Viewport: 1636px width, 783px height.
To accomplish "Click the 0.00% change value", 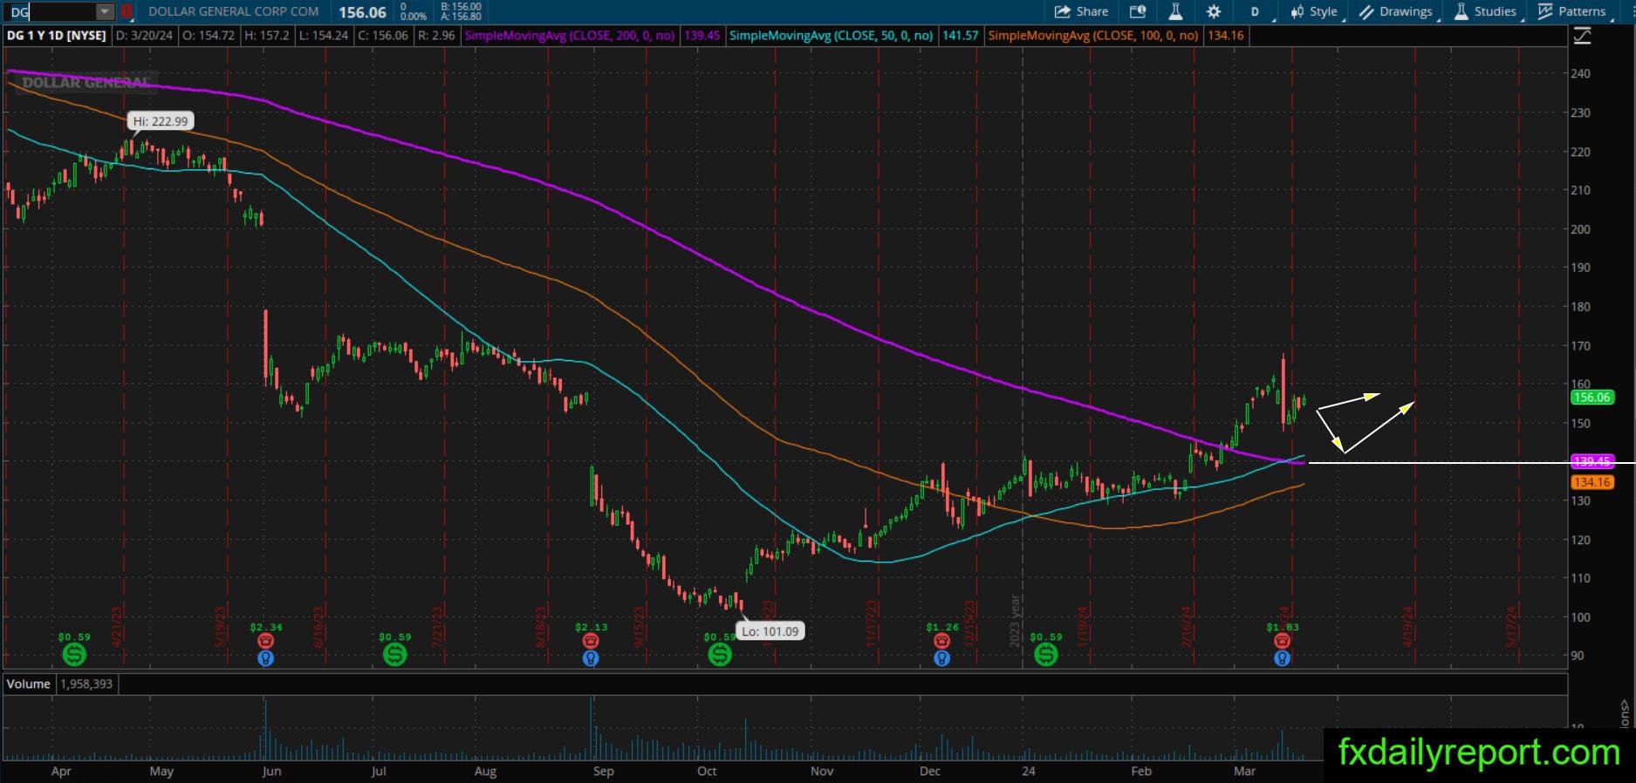I will click(414, 17).
